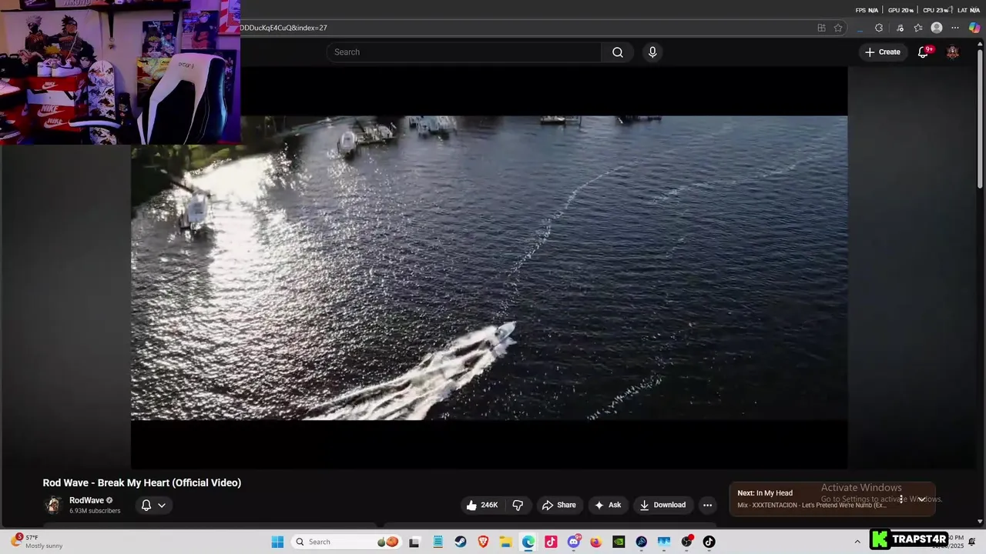The height and width of the screenshot is (554, 986).
Task: Launch Copilot from Edge toolbar
Action: pyautogui.click(x=974, y=28)
